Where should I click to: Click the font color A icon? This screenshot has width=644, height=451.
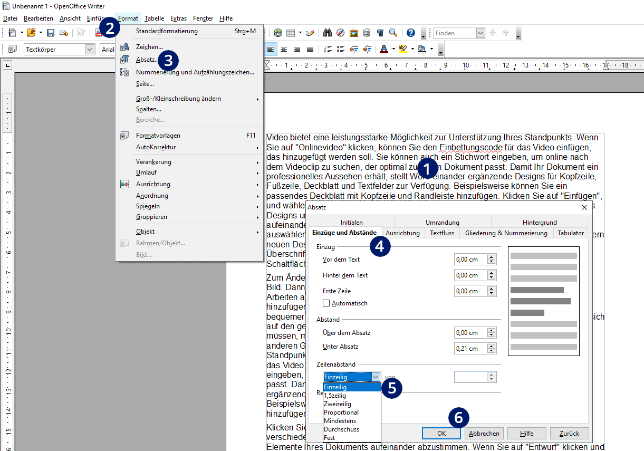pyautogui.click(x=383, y=49)
